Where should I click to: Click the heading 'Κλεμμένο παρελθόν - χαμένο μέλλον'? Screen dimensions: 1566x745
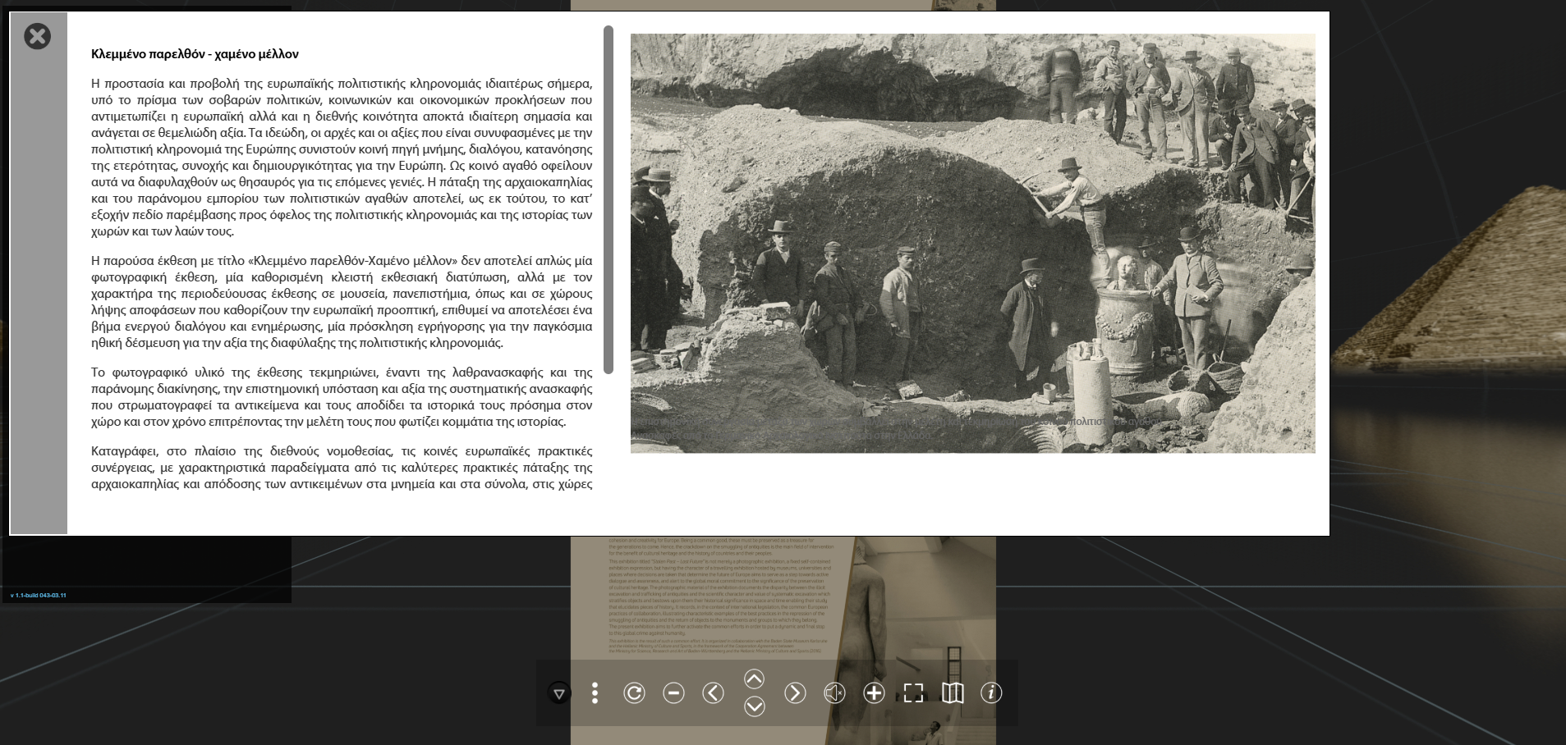pos(195,54)
